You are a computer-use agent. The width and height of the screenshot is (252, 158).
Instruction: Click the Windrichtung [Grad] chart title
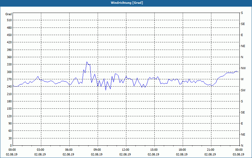(127, 3)
